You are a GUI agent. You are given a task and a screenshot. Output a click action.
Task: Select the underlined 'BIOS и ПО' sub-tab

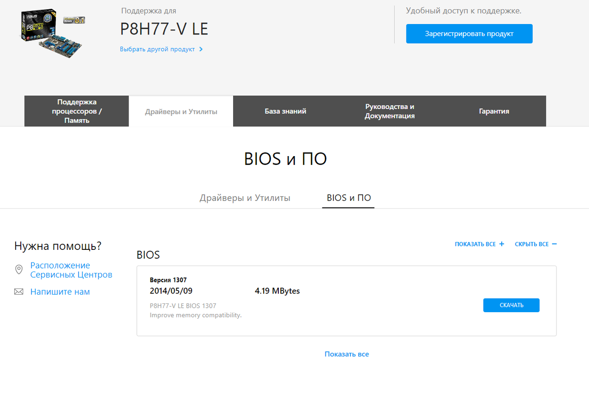tap(348, 198)
